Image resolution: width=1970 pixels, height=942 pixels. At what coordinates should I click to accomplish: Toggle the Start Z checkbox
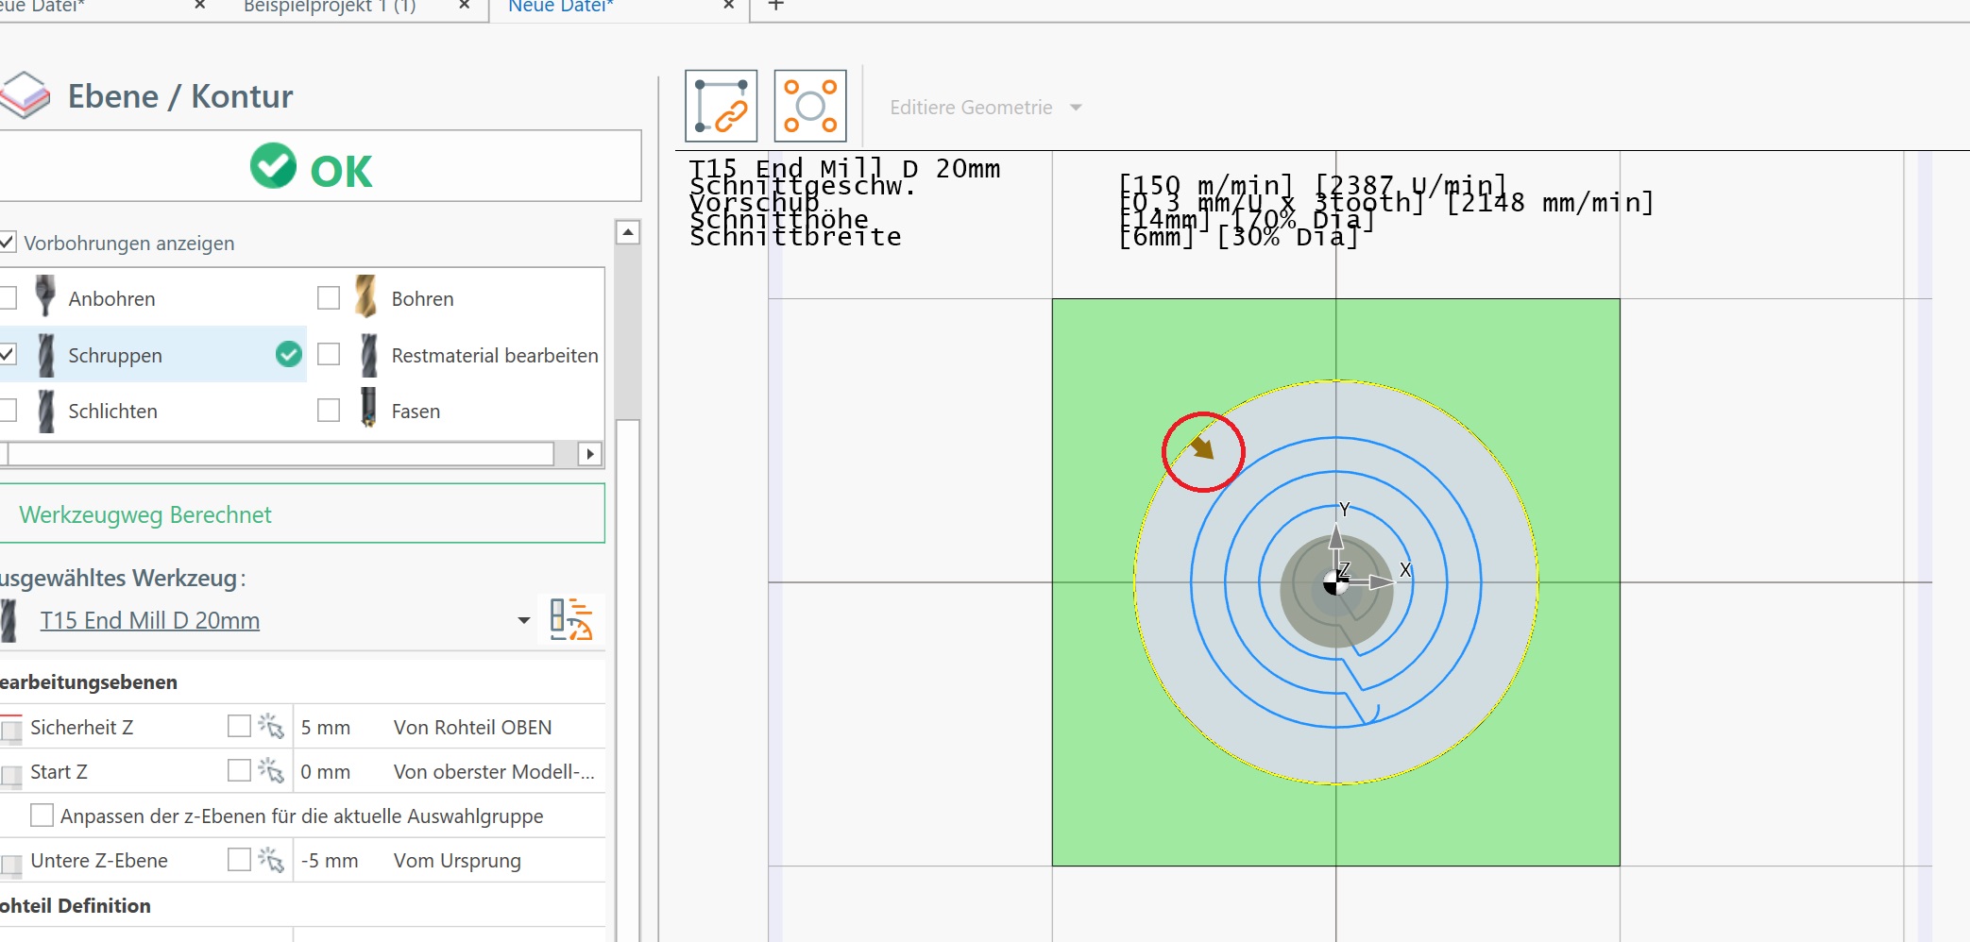coord(239,770)
